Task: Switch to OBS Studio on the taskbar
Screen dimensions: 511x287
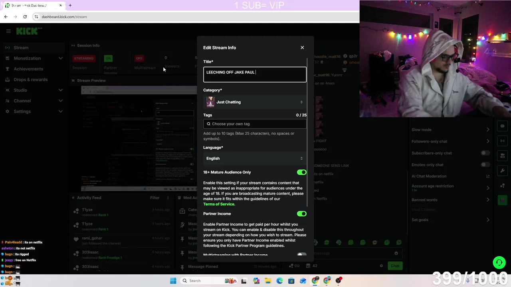Action: point(339,281)
